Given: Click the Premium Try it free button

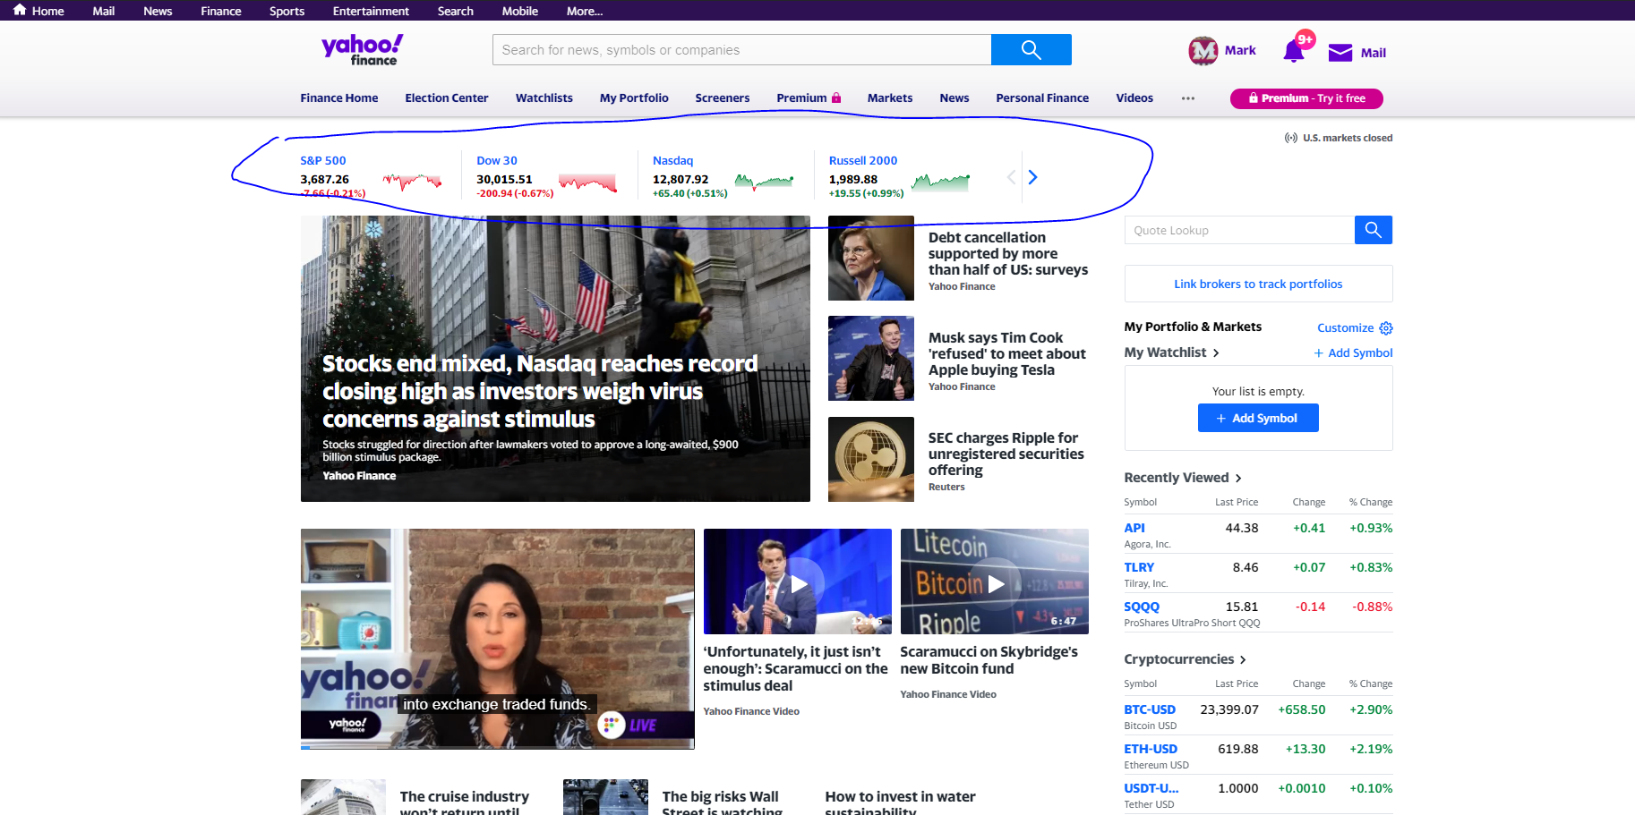Looking at the screenshot, I should [x=1306, y=98].
